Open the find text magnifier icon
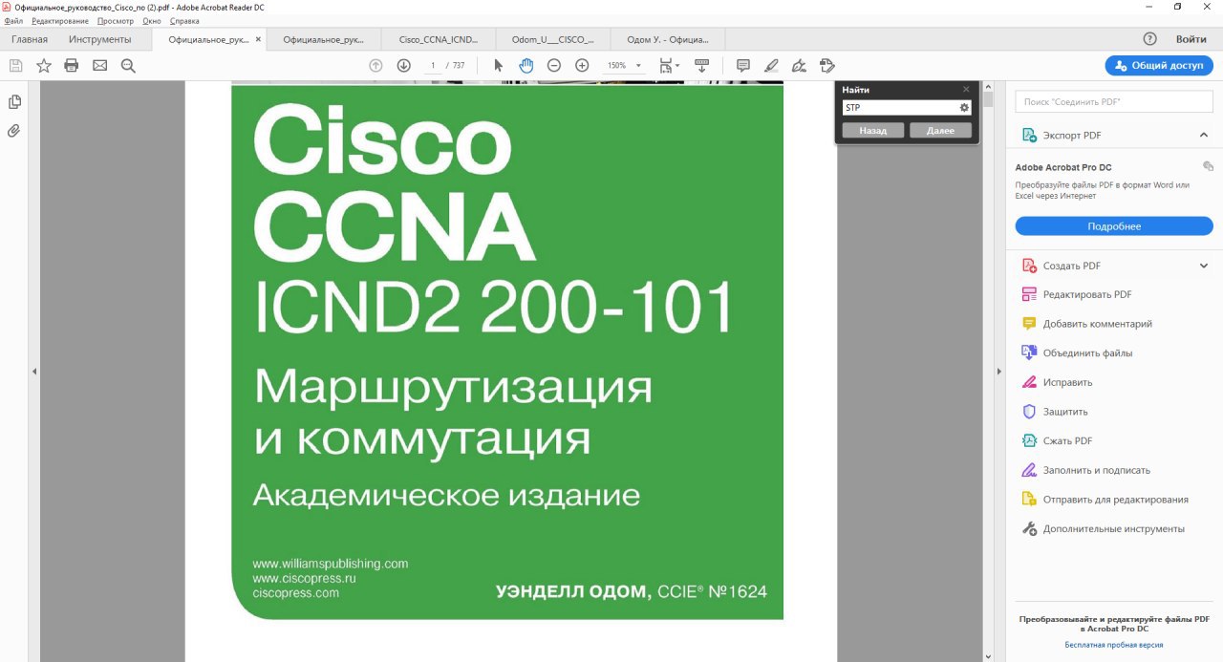1223x662 pixels. pyautogui.click(x=128, y=65)
